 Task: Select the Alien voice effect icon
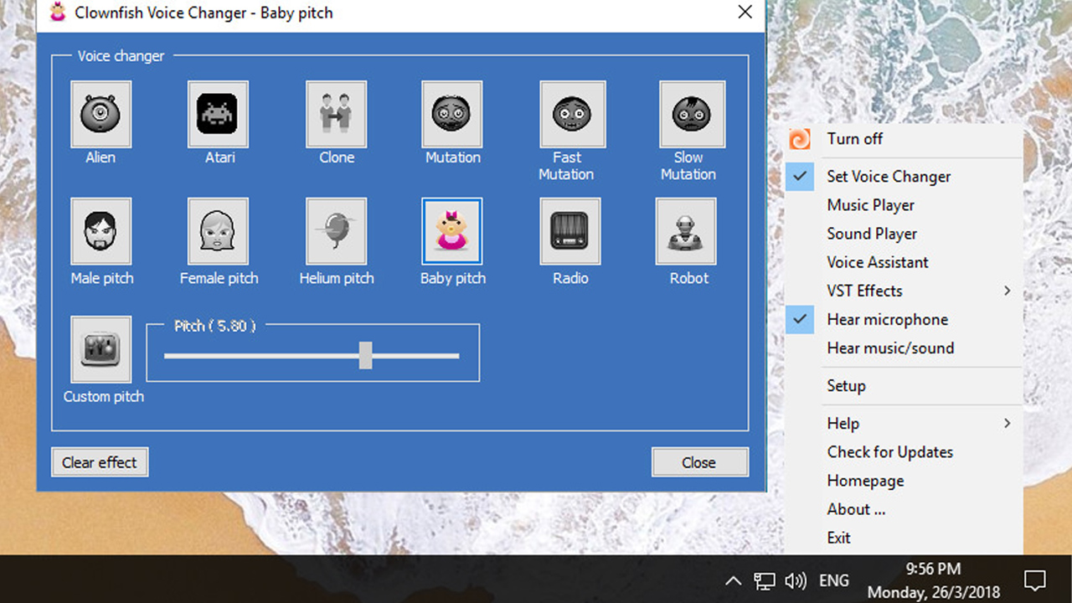coord(100,114)
